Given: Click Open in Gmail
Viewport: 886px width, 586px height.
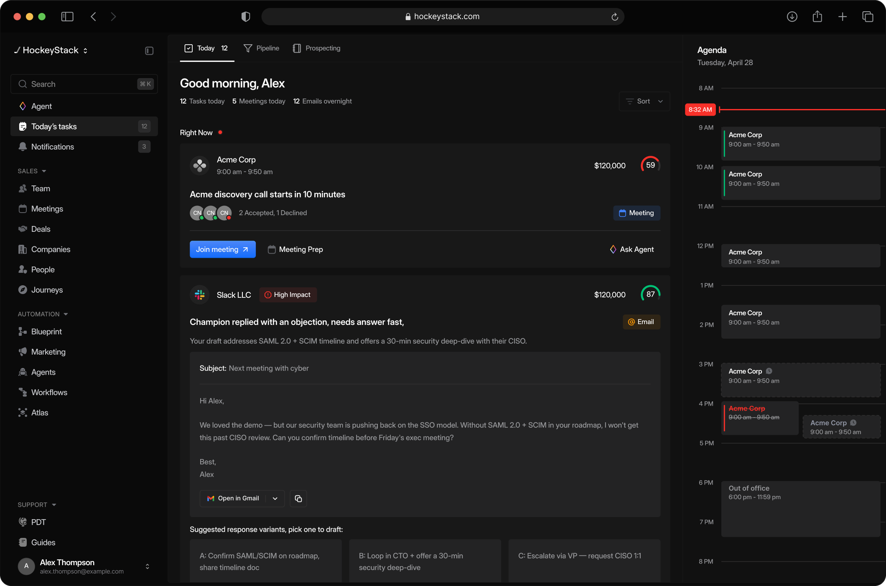Looking at the screenshot, I should pos(234,498).
